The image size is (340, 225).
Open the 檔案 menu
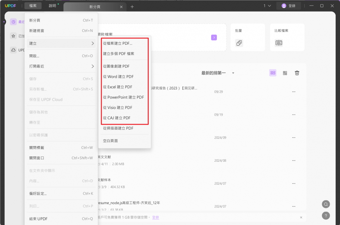coord(33,6)
